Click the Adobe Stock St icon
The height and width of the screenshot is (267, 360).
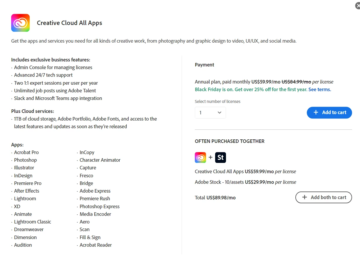pyautogui.click(x=220, y=157)
